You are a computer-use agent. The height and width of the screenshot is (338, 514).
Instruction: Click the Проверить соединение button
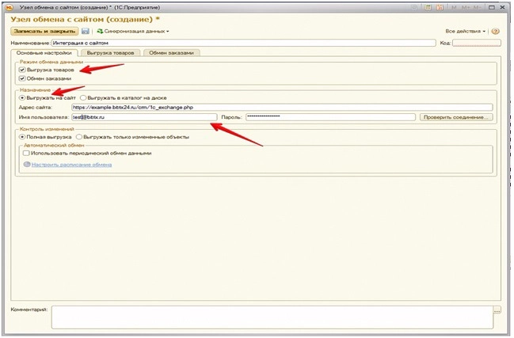pos(457,117)
